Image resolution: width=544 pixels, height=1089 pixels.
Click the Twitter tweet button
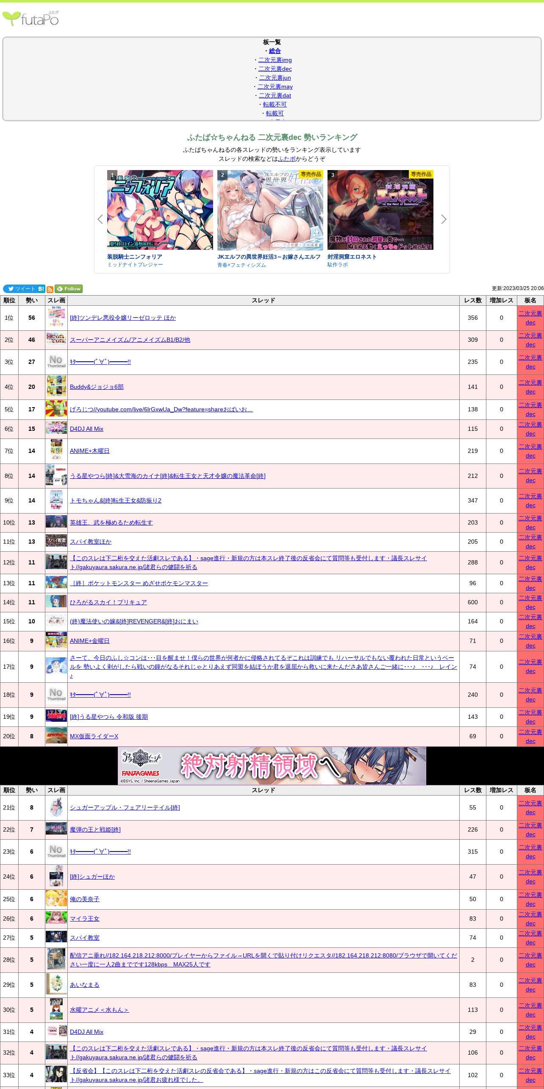tap(20, 289)
